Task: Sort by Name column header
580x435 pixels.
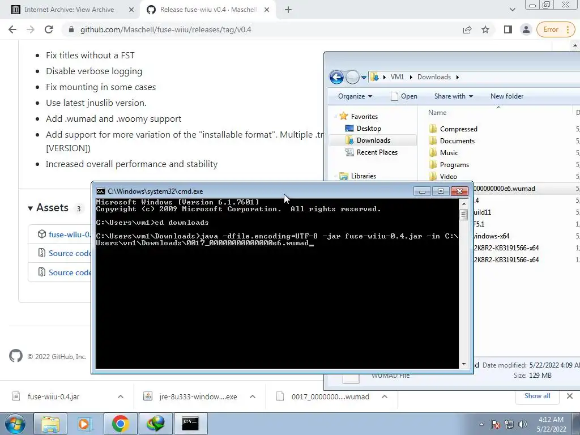Action: (437, 113)
